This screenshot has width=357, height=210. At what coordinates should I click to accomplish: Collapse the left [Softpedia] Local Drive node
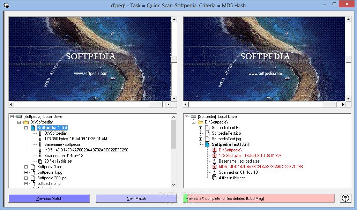tap(12, 117)
